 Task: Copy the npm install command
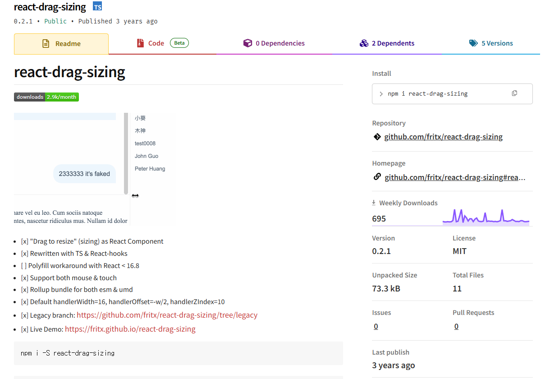coord(514,93)
